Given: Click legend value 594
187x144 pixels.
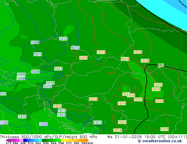Looking at the screenshot, I should click(x=84, y=143).
